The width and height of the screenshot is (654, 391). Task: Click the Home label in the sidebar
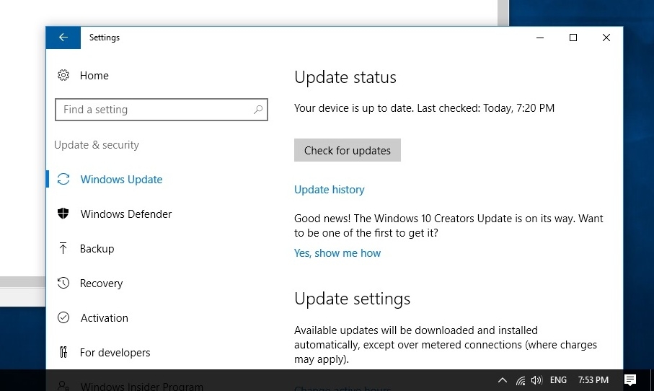point(94,76)
